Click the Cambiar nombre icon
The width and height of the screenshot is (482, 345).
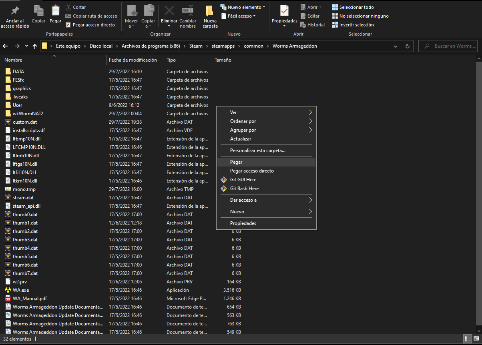pos(188,11)
